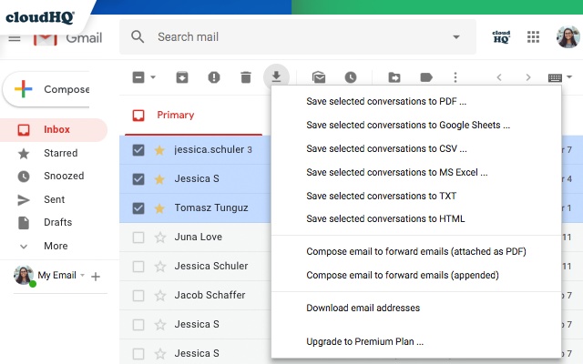
Task: Click the Report spam icon
Action: [214, 77]
